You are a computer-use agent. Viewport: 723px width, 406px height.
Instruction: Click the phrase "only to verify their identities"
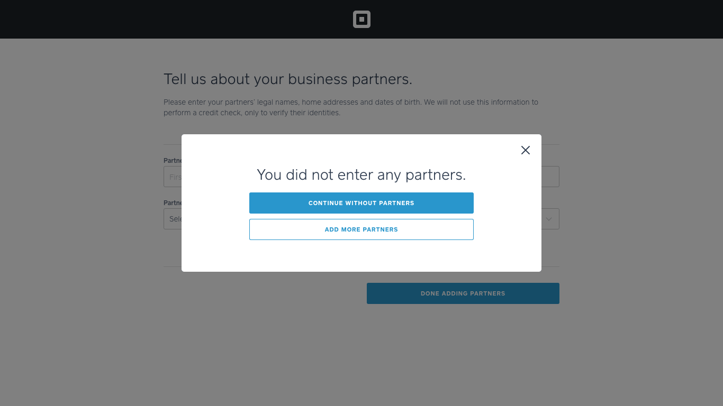[x=292, y=113]
